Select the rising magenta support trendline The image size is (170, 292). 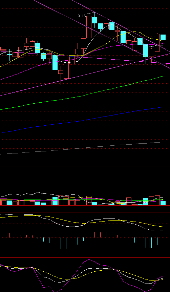[85, 75]
